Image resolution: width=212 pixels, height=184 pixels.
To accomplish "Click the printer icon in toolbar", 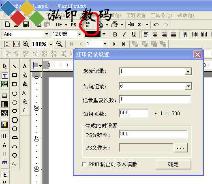I will click(114, 25).
